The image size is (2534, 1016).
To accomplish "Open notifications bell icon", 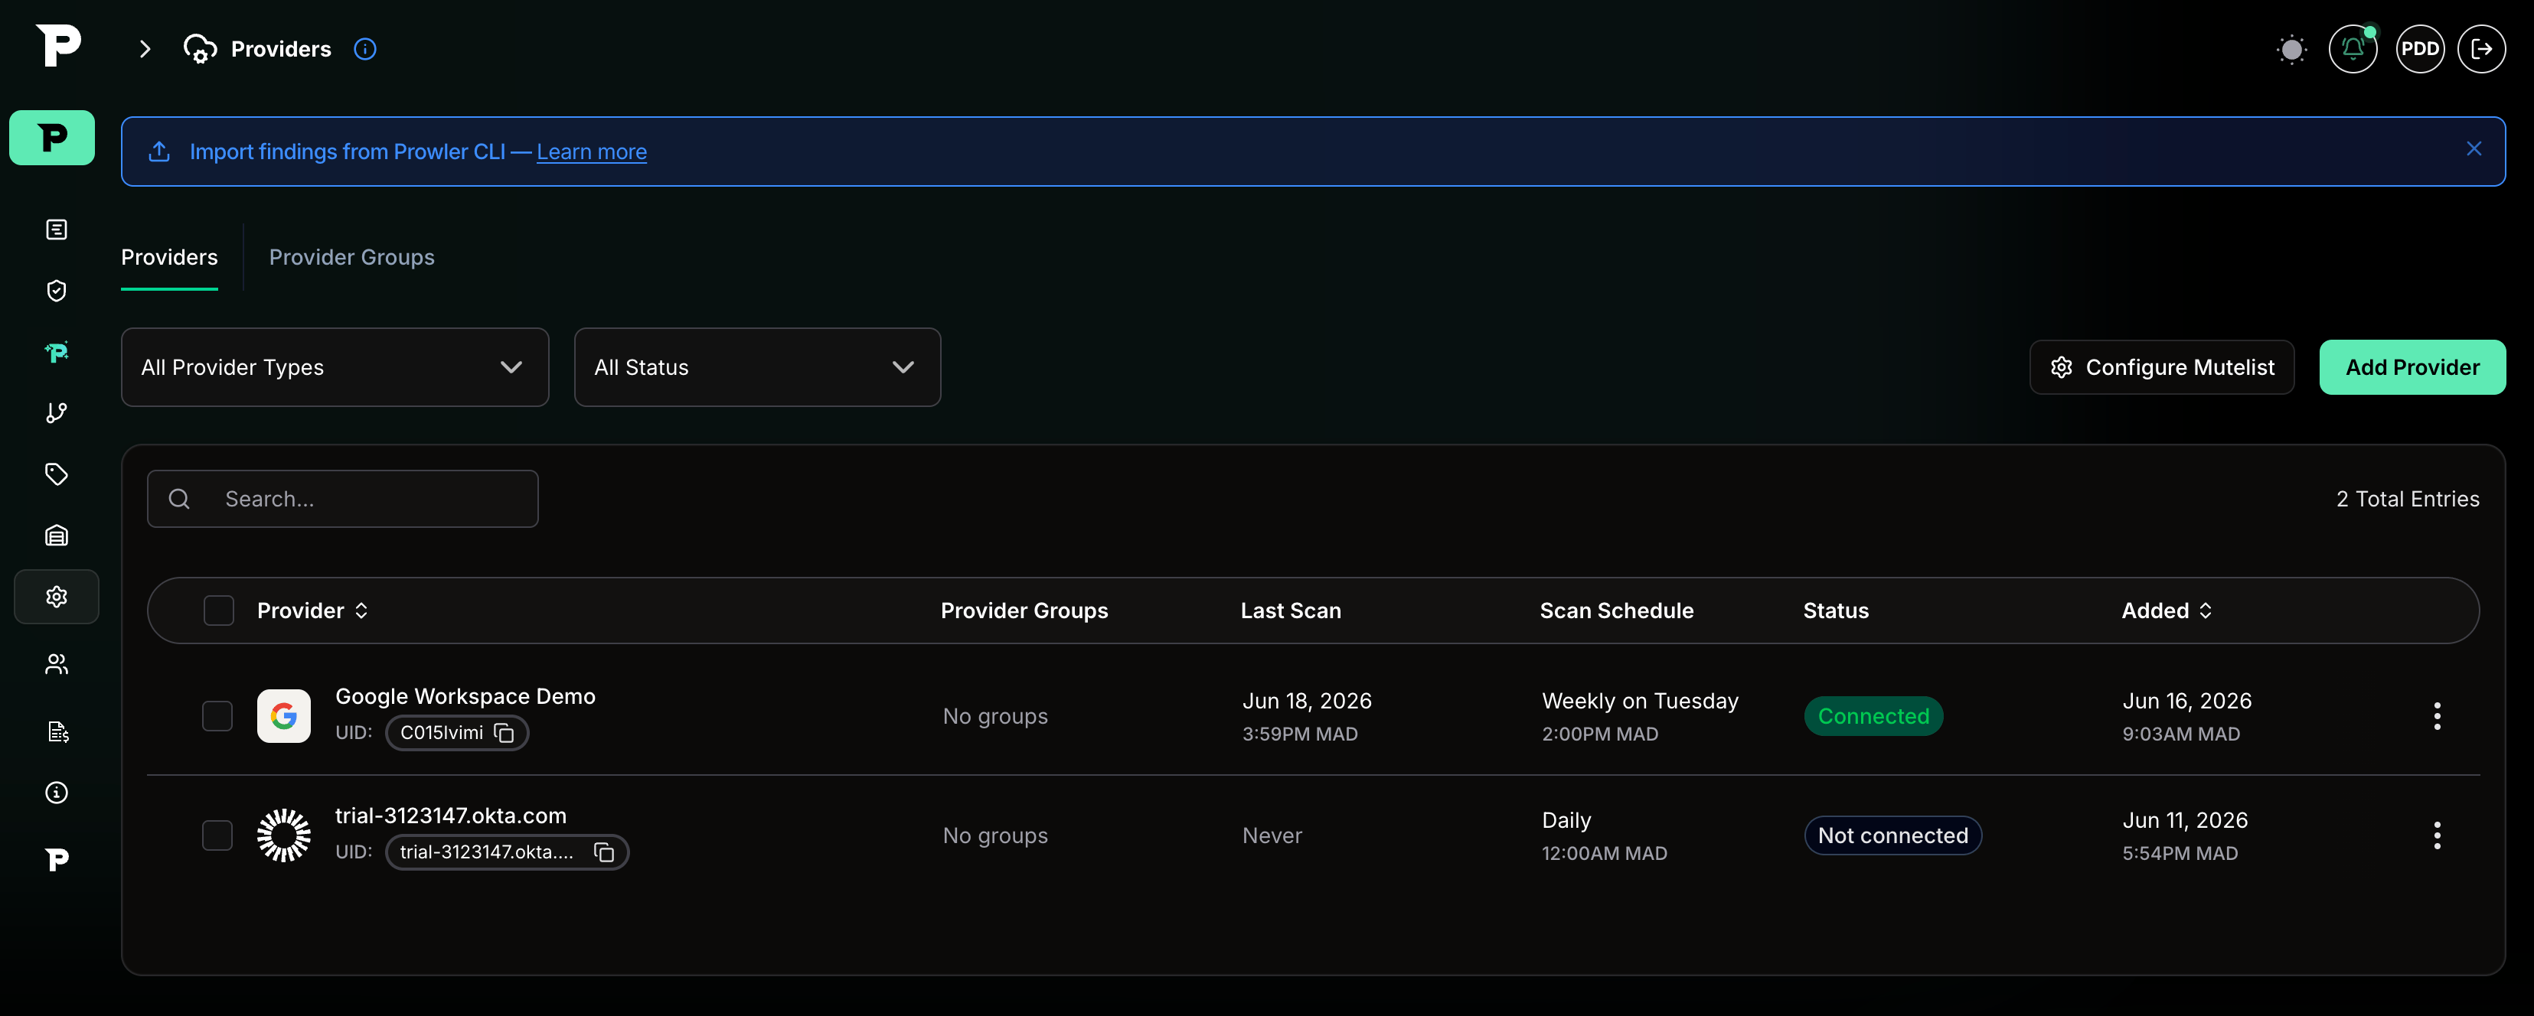I will (x=2352, y=49).
